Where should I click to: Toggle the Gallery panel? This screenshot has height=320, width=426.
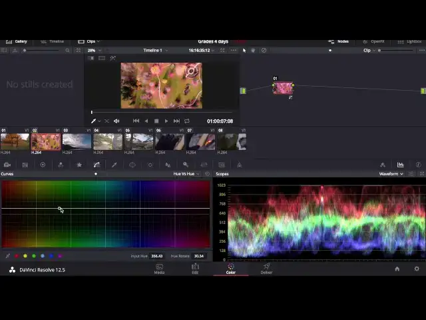(x=16, y=41)
